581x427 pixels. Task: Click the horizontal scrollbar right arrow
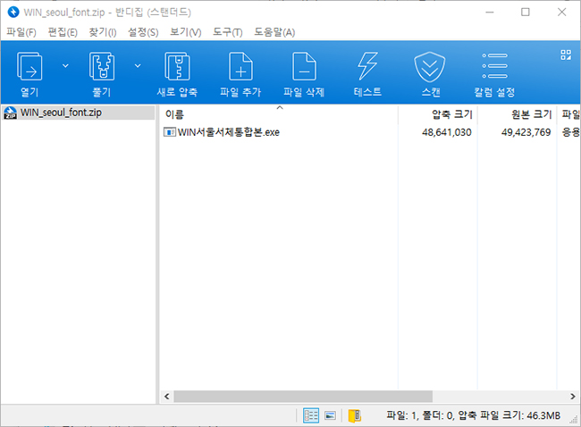(x=573, y=397)
